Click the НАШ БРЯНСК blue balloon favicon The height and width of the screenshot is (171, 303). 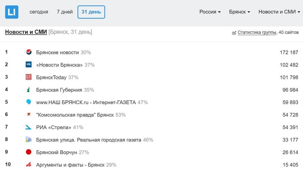coord(29,102)
